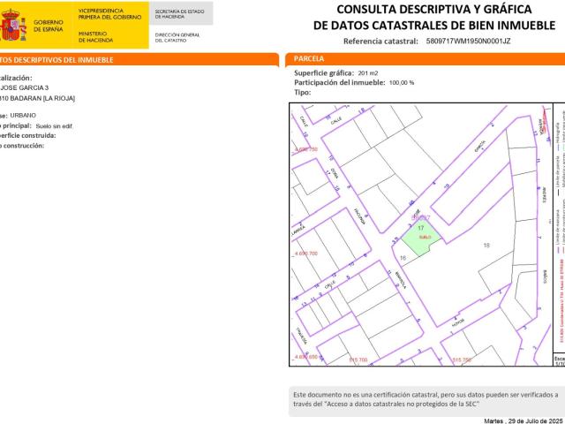Click parcel number 18 on the map
Image resolution: width=565 pixels, height=424 pixels.
click(x=486, y=246)
